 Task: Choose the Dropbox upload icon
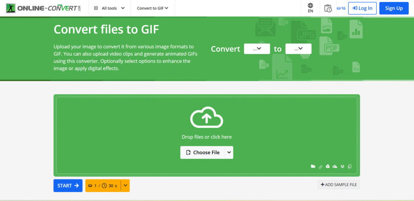click(343, 166)
